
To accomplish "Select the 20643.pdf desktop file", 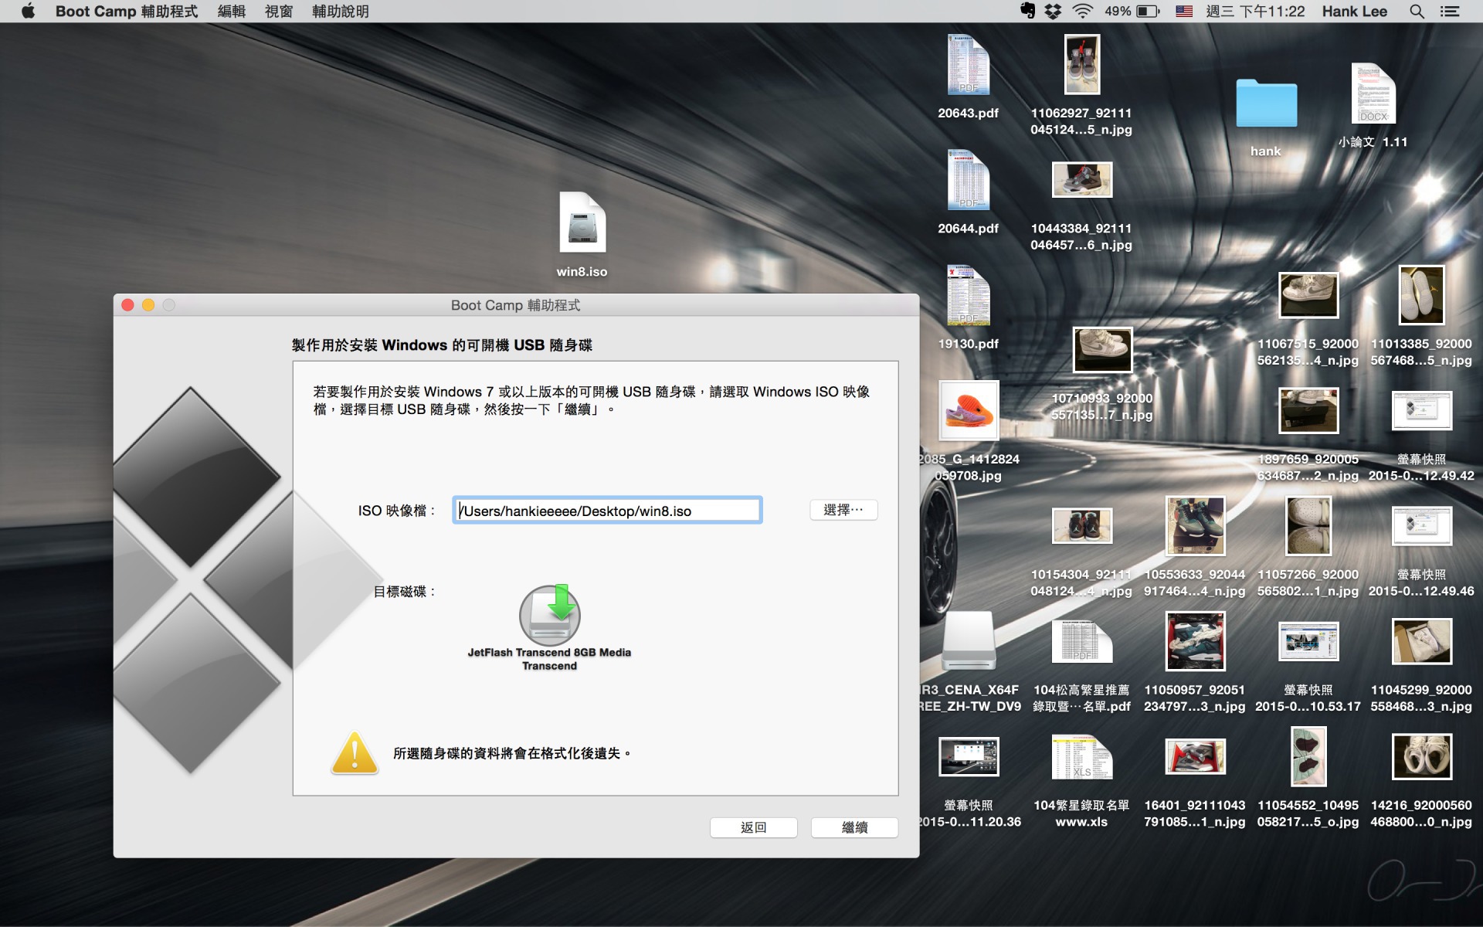I will [x=969, y=65].
